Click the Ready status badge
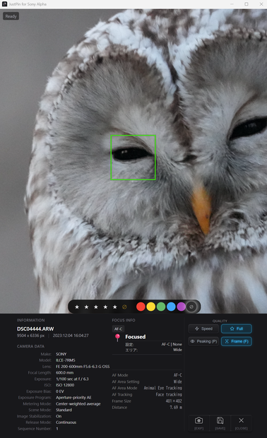This screenshot has width=267, height=438. [x=11, y=16]
